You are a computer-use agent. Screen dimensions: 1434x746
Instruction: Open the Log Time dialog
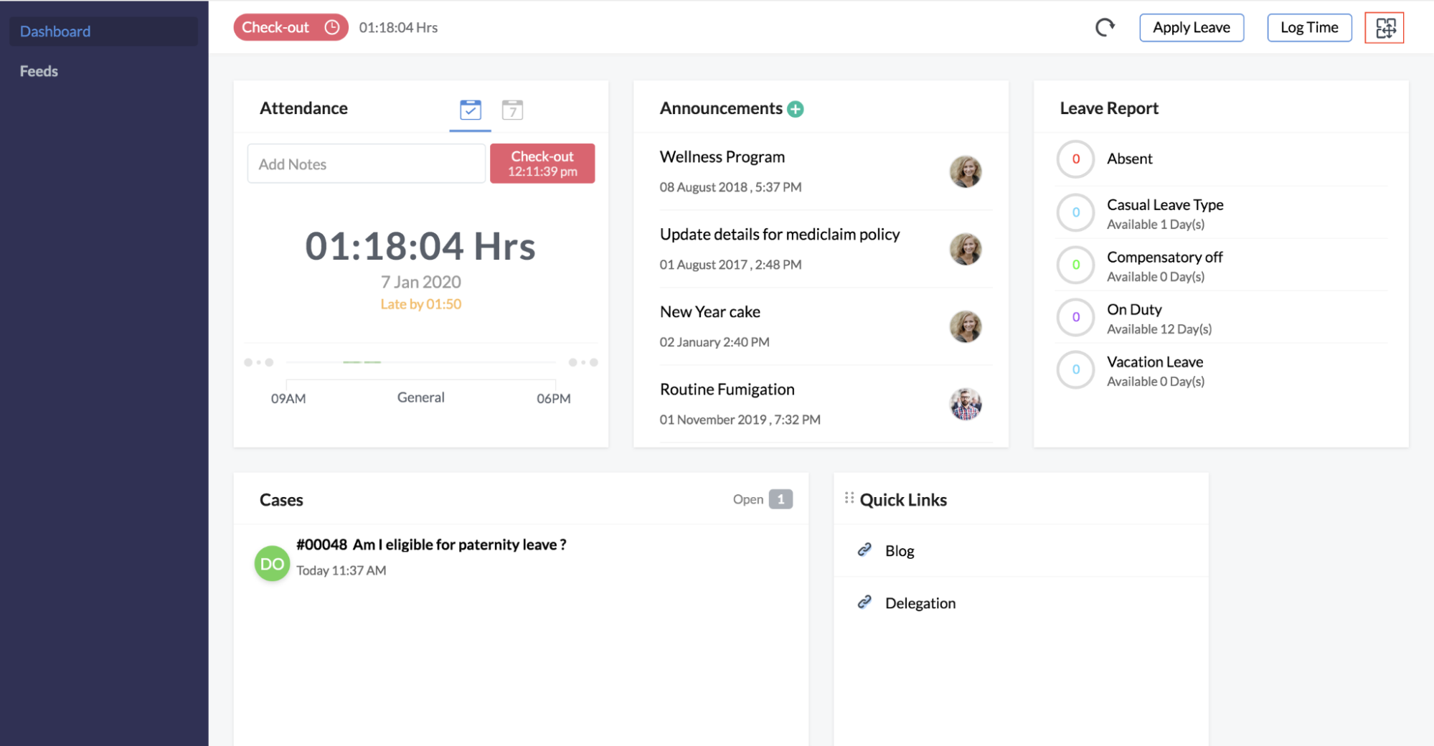point(1308,27)
